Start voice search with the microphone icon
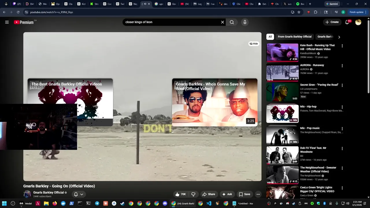Image resolution: width=370 pixels, height=208 pixels. (245, 22)
